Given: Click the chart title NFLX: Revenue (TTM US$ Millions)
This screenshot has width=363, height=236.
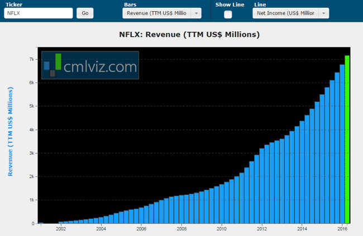Looking at the screenshot, I should [189, 35].
